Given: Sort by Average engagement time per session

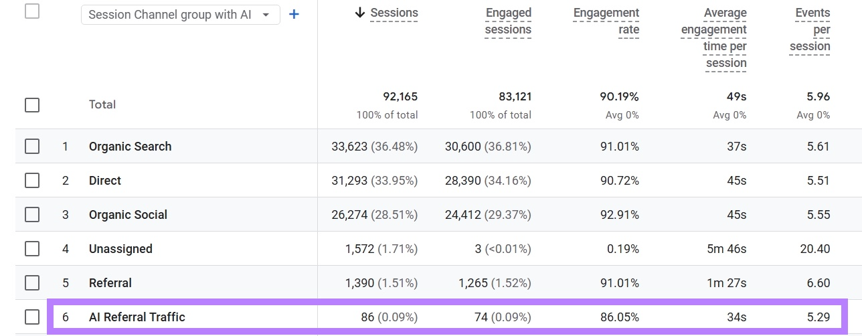Looking at the screenshot, I should (713, 38).
